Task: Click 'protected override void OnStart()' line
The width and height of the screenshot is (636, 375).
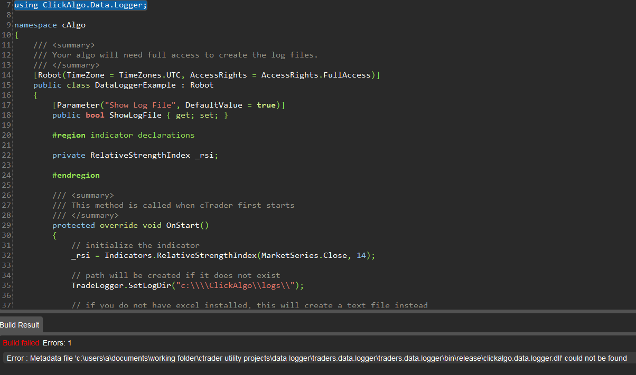Action: (130, 225)
